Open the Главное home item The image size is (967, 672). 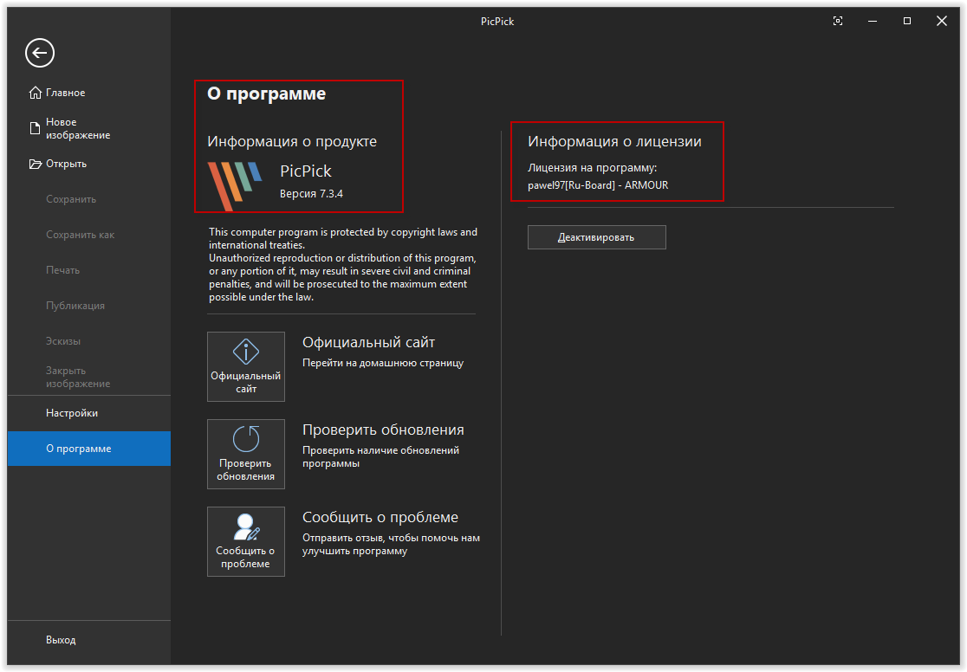pos(88,93)
